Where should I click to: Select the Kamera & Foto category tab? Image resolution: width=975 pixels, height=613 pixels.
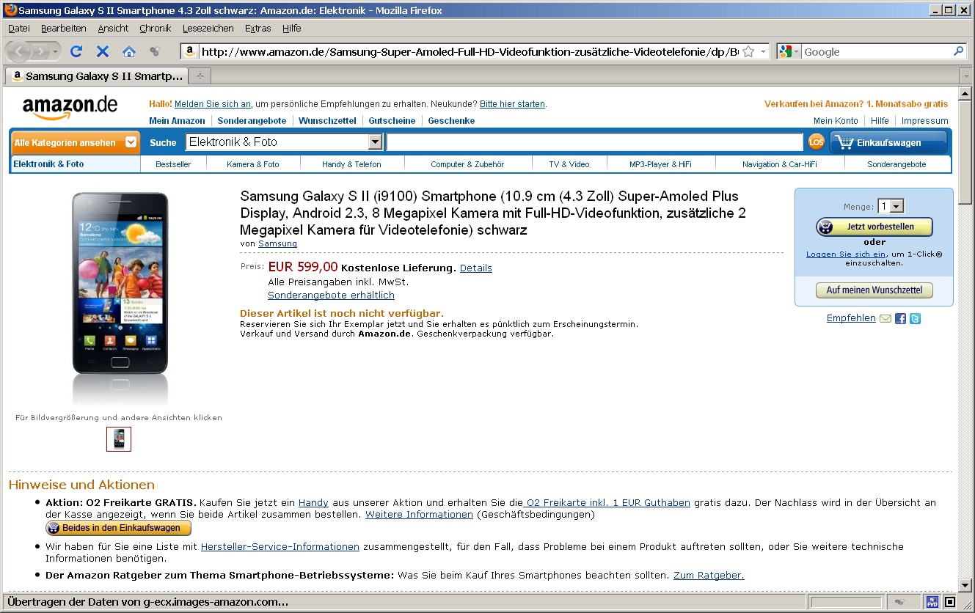click(253, 164)
